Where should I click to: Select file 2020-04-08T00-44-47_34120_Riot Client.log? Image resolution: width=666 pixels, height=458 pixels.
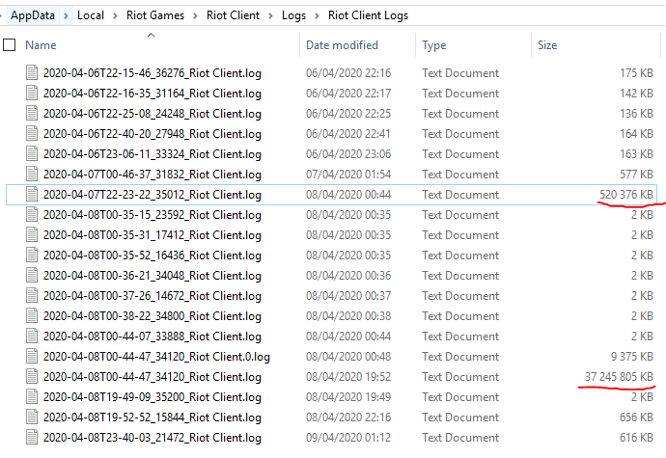153,377
